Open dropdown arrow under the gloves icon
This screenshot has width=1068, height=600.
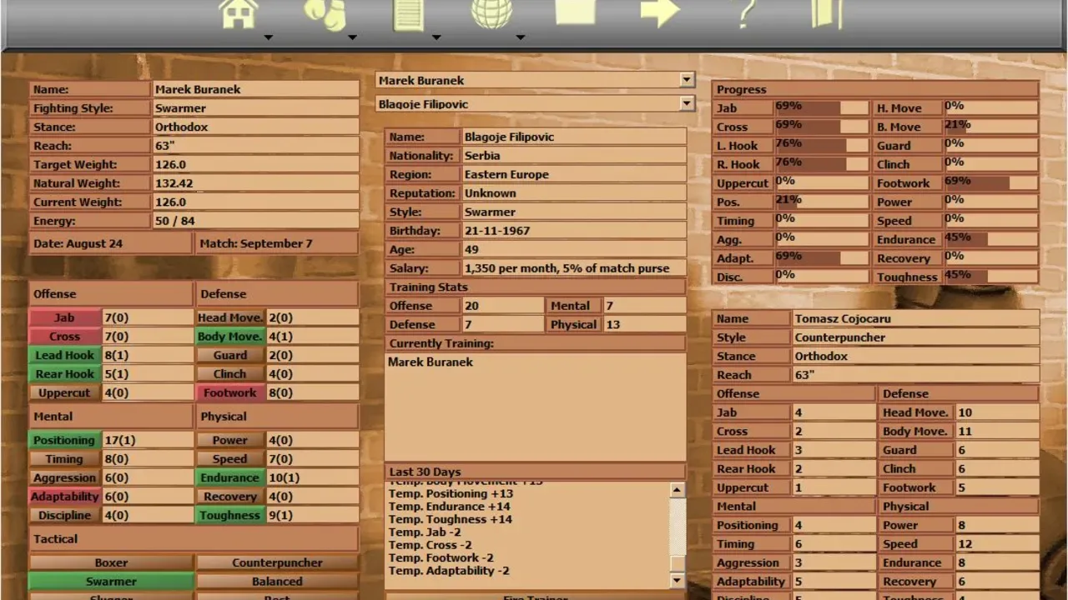tap(352, 37)
